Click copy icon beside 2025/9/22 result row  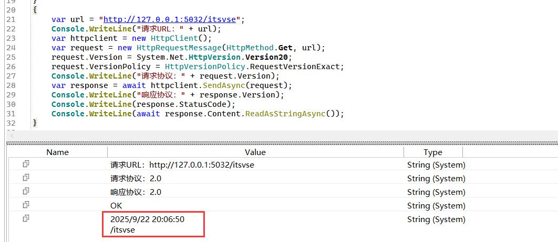click(26, 218)
